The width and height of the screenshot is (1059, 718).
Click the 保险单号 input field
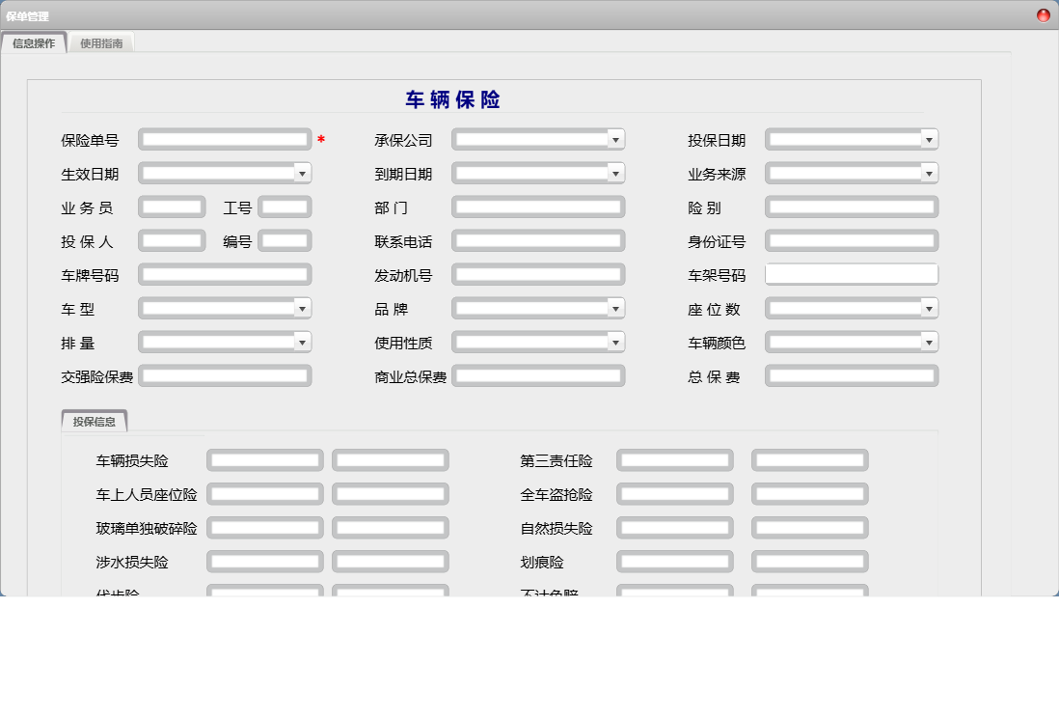pyautogui.click(x=224, y=139)
